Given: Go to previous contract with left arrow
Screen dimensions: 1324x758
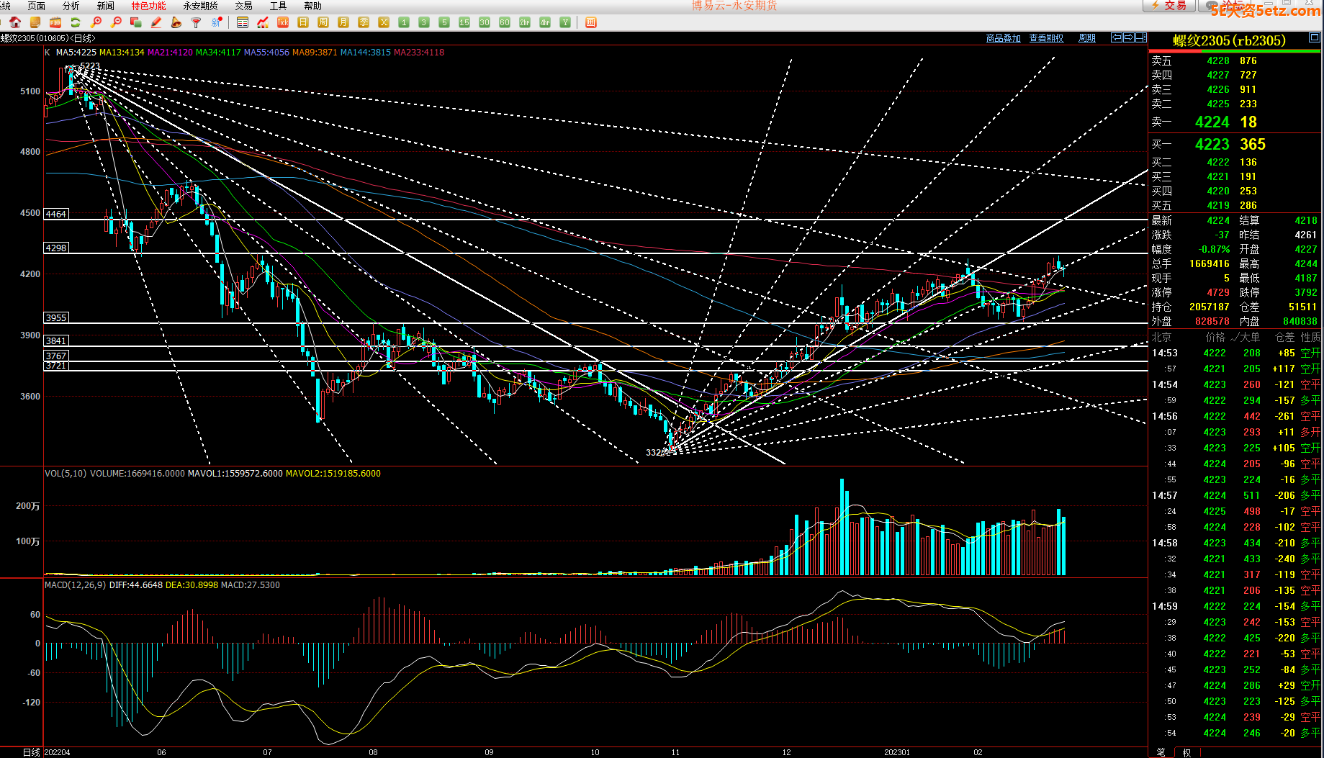Looking at the screenshot, I should 1117,37.
